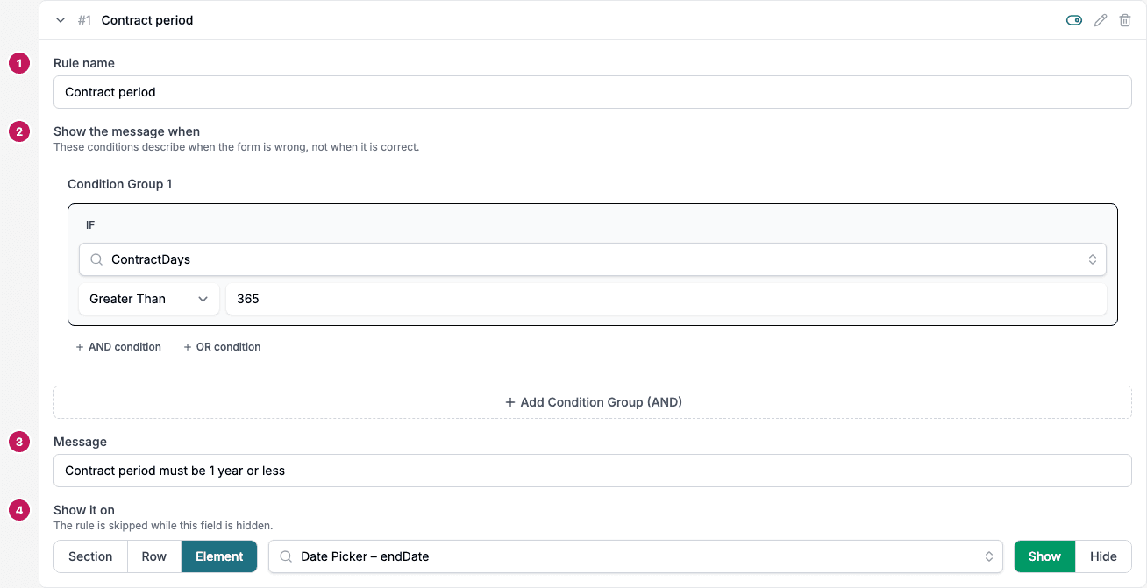
Task: Open the Date Picker – endDate dropdown
Action: (x=636, y=556)
